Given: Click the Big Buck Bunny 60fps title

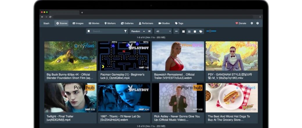Looking at the screenshot, I should 70,76.
